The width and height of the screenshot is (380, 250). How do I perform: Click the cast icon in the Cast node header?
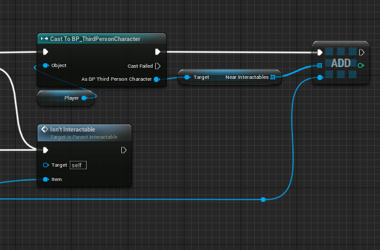click(x=44, y=38)
